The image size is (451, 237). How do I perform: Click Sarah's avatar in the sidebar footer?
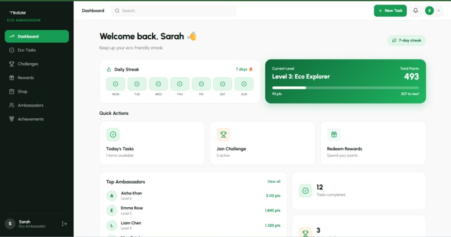coord(10,224)
